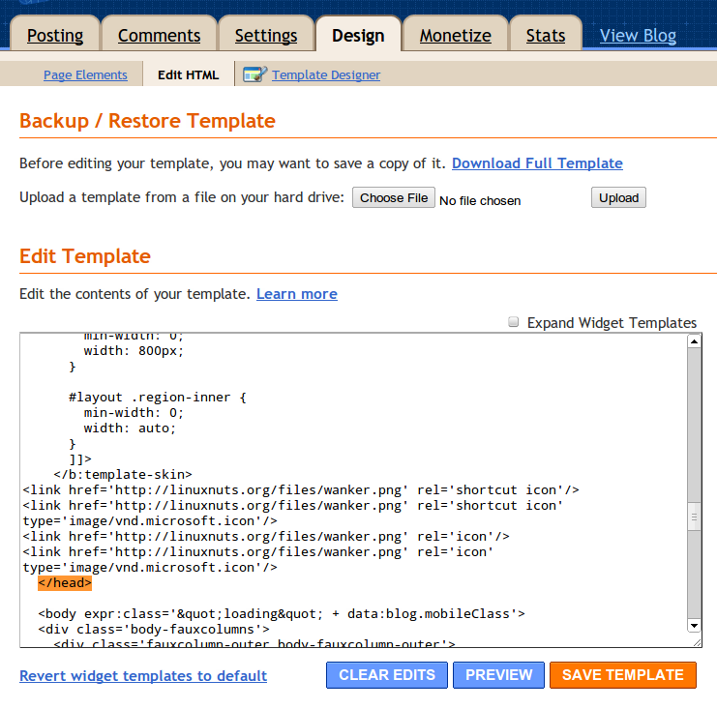Click scrollbar down arrow in template editor
The width and height of the screenshot is (717, 709).
[694, 626]
